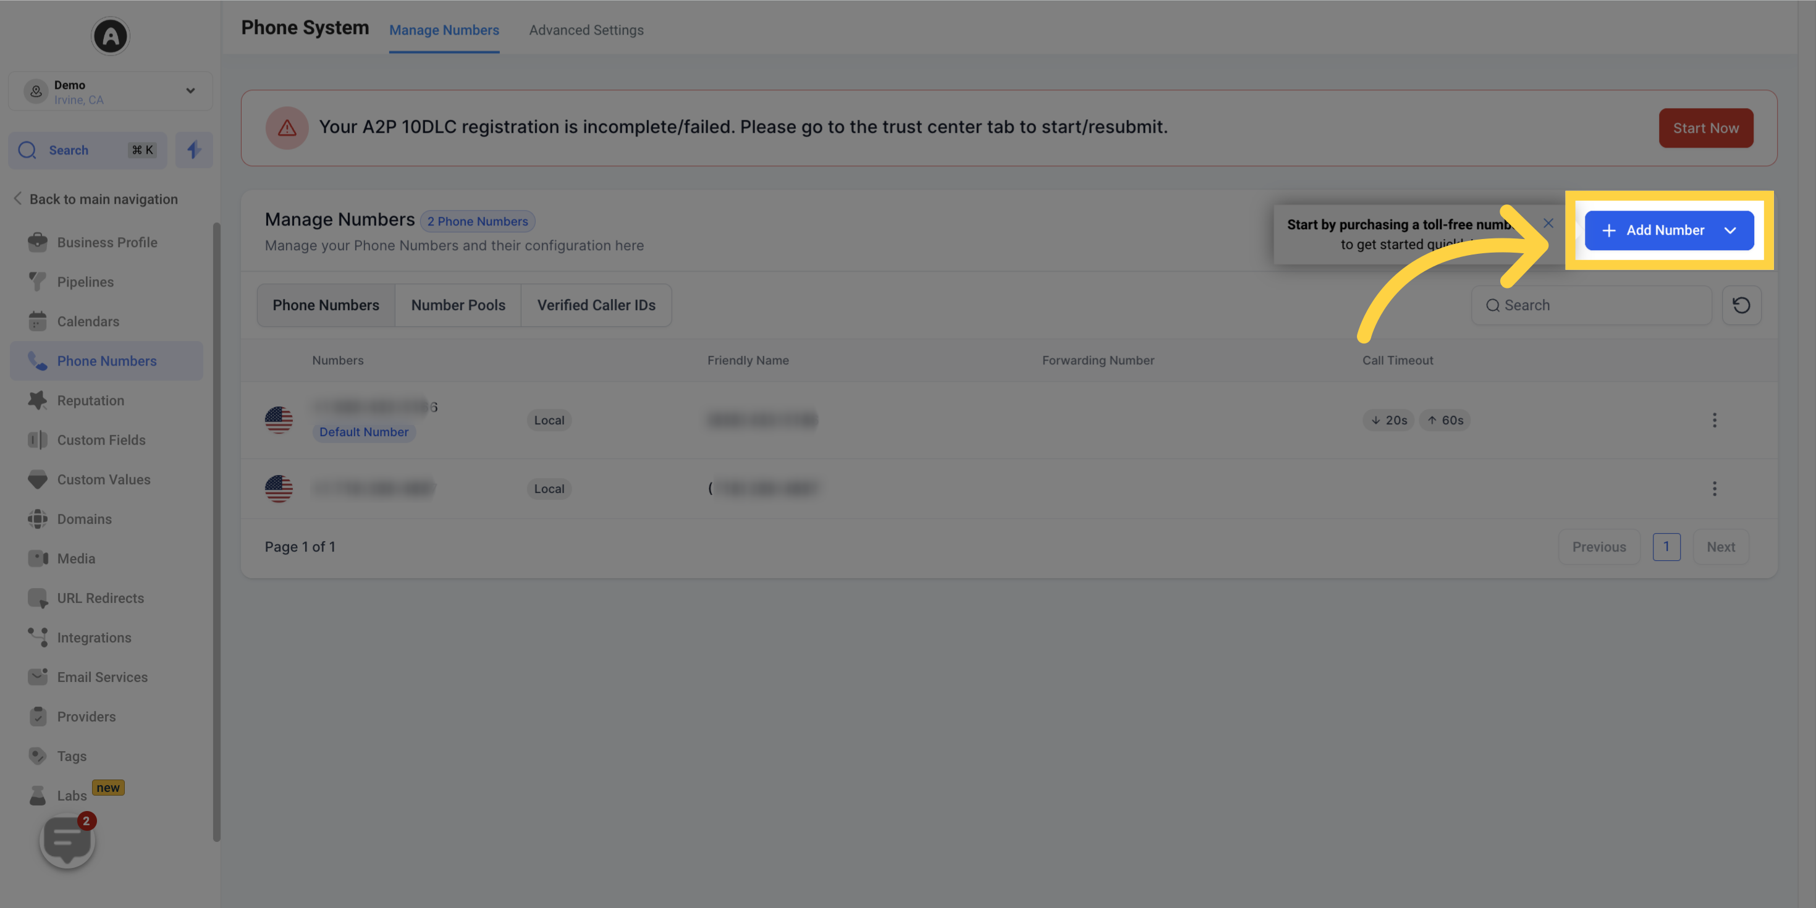
Task: Open three-dot menu for second number row
Action: 1715,489
